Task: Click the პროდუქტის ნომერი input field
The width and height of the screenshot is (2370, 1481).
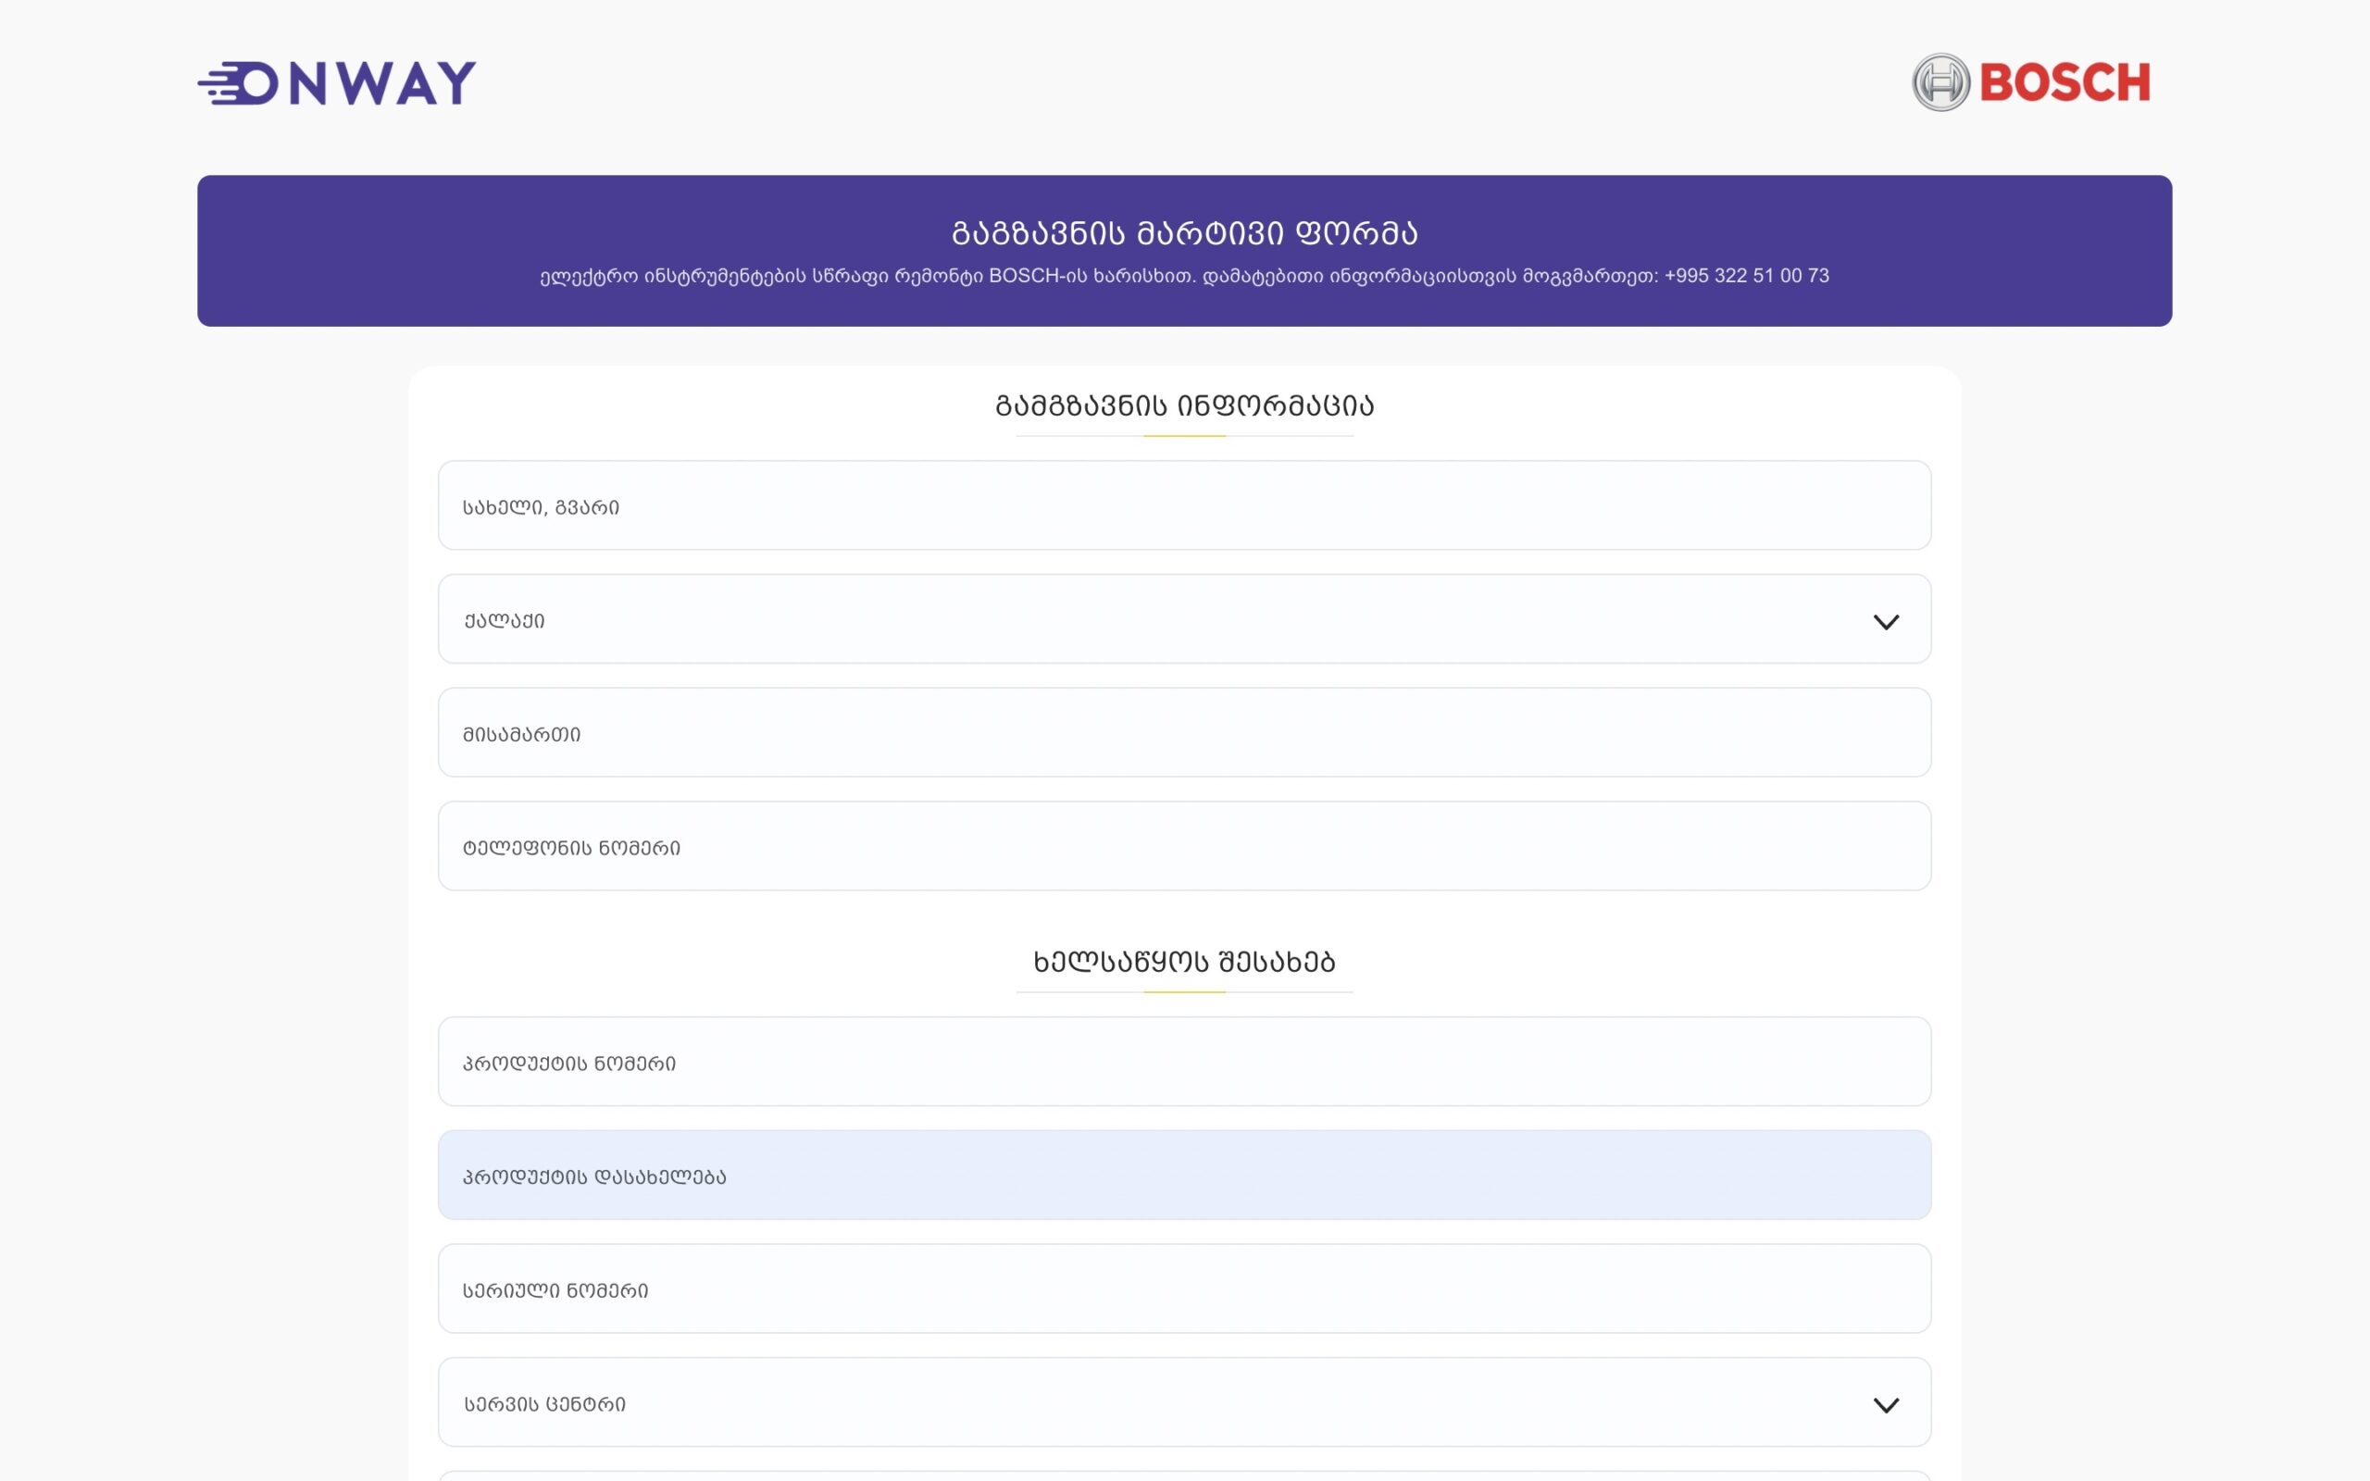Action: click(1184, 1062)
